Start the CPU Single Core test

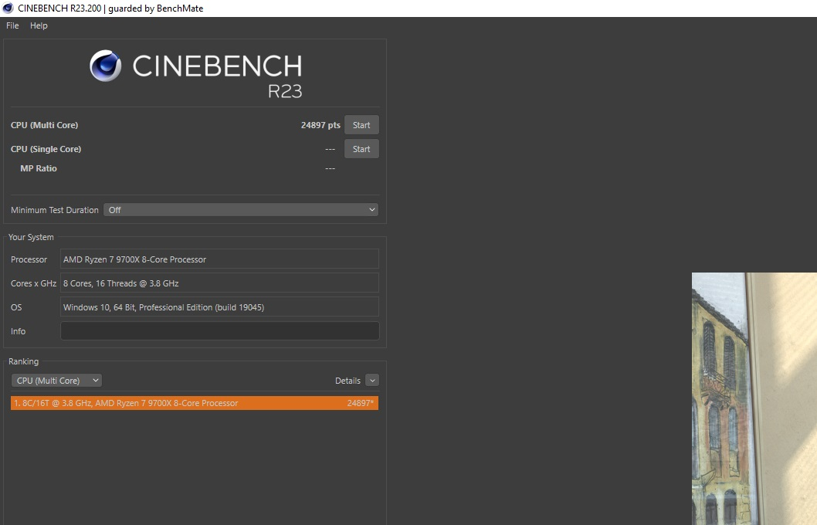(361, 149)
